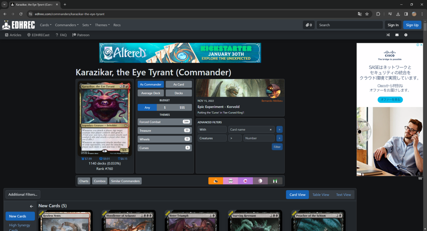The width and height of the screenshot is (427, 231).
Task: Toggle the Chrome side panel icon
Action: tap(406, 14)
